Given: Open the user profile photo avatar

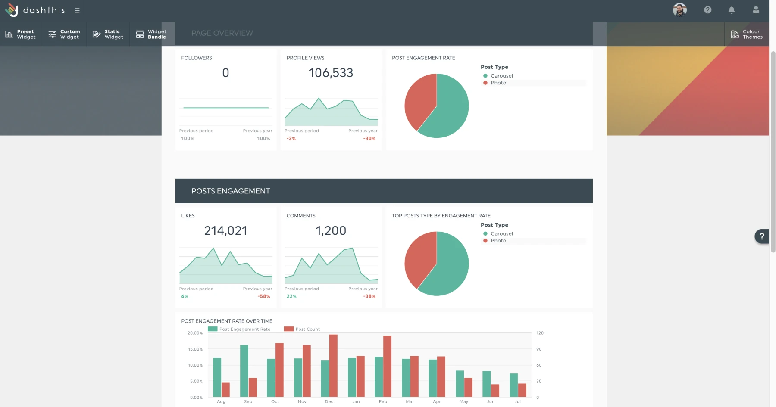Looking at the screenshot, I should pos(679,10).
